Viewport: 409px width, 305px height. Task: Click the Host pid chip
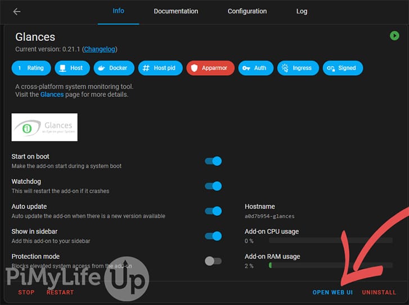[x=161, y=68]
